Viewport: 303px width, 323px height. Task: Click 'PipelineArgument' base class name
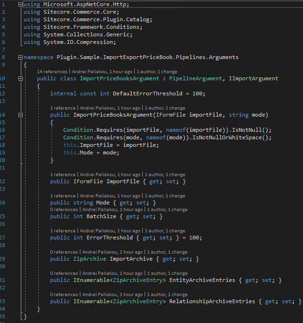[196, 78]
